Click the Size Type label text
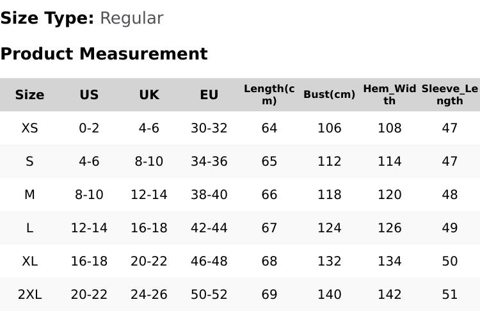 pyautogui.click(x=47, y=18)
